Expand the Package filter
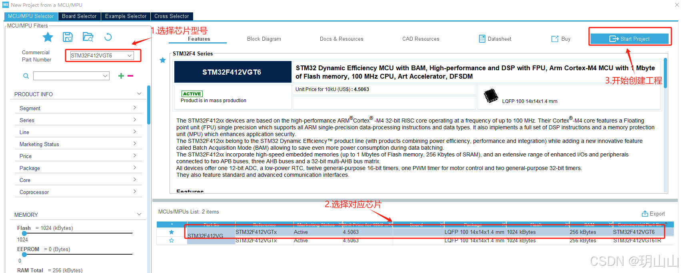 coord(78,168)
